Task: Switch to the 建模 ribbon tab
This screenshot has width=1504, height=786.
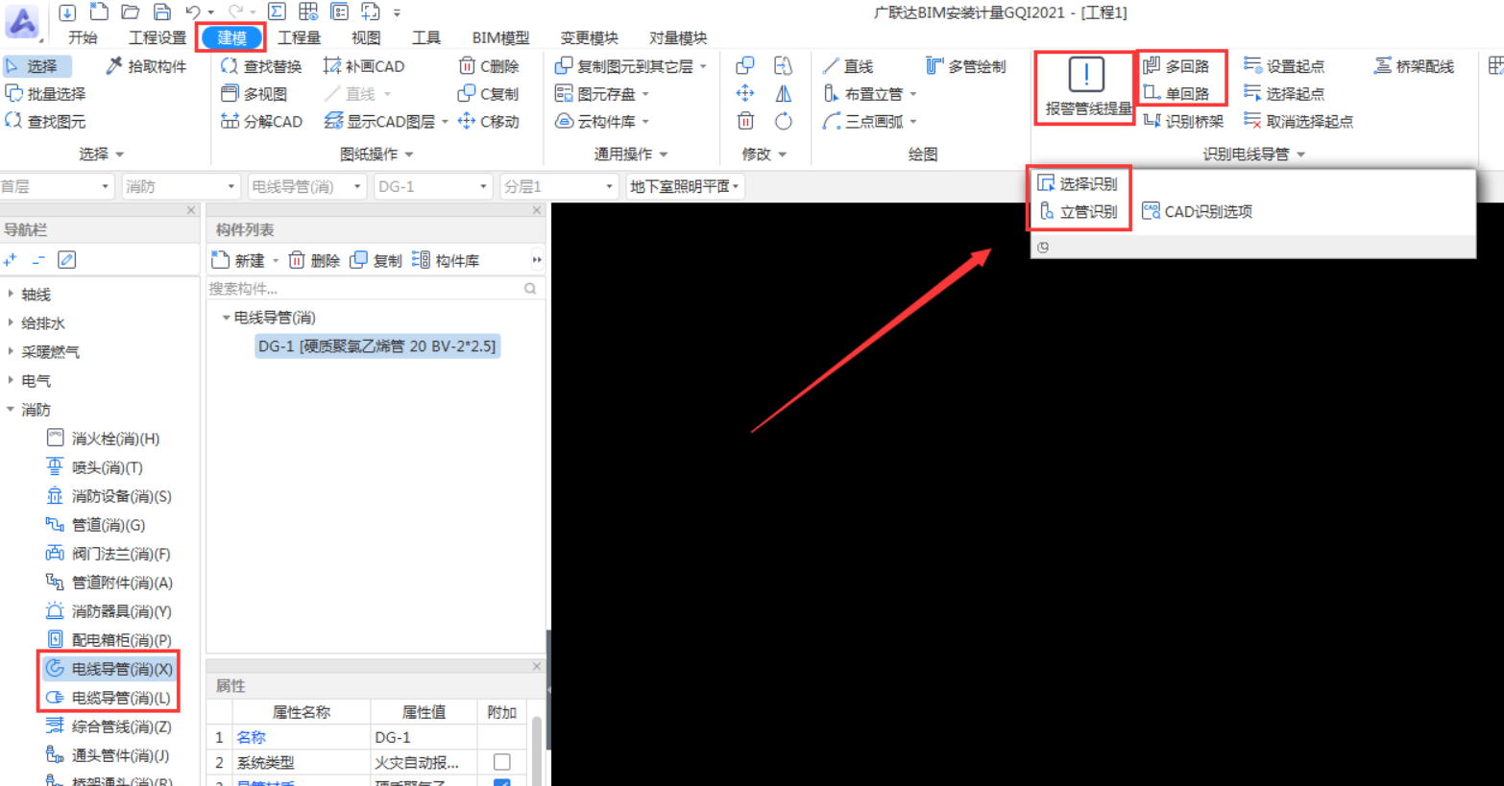Action: [x=231, y=38]
